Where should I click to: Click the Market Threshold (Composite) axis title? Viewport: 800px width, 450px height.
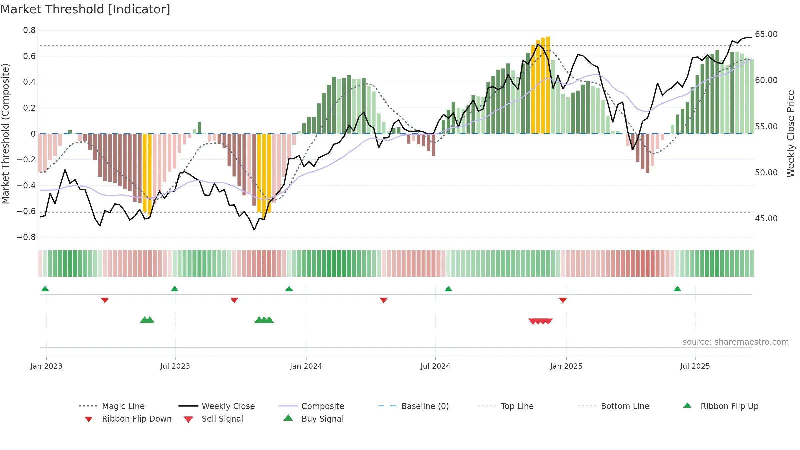click(5, 133)
